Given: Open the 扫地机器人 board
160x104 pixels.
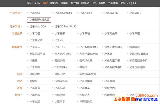Looking at the screenshot, I should click(x=61, y=67).
